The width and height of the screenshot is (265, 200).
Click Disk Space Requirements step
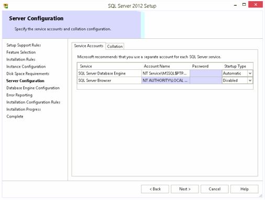point(28,73)
